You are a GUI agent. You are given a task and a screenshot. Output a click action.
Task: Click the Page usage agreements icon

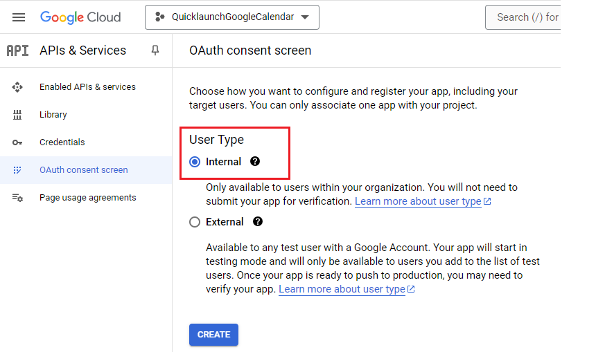(17, 198)
